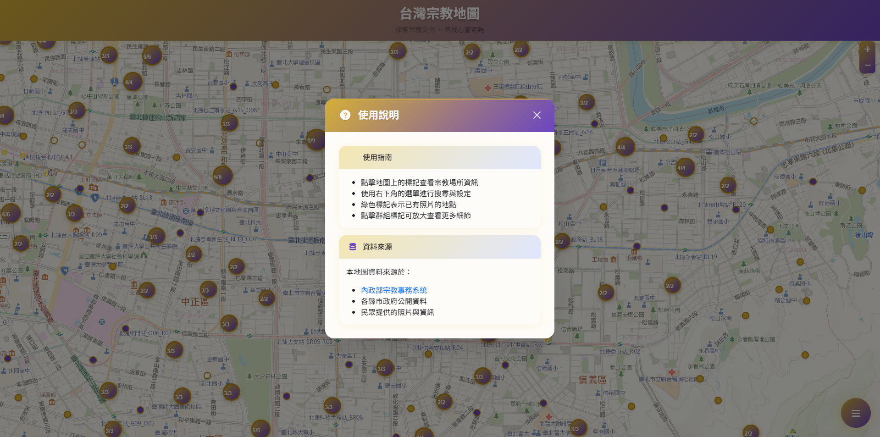Click the 信義區 district label on map
880x437 pixels.
592,380
